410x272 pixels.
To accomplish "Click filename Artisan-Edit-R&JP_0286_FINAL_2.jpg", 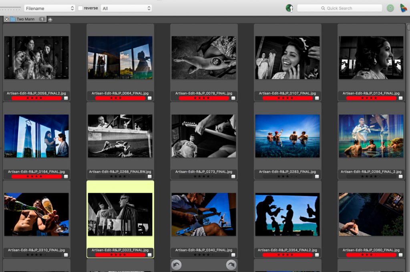I will [x=371, y=172].
